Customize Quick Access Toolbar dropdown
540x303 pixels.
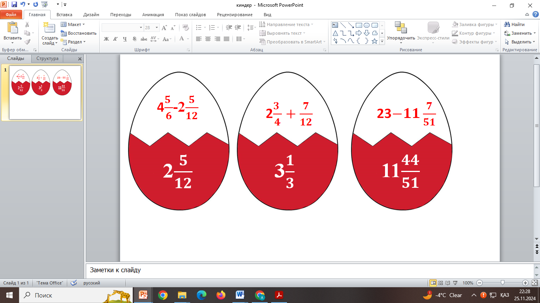coord(65,5)
